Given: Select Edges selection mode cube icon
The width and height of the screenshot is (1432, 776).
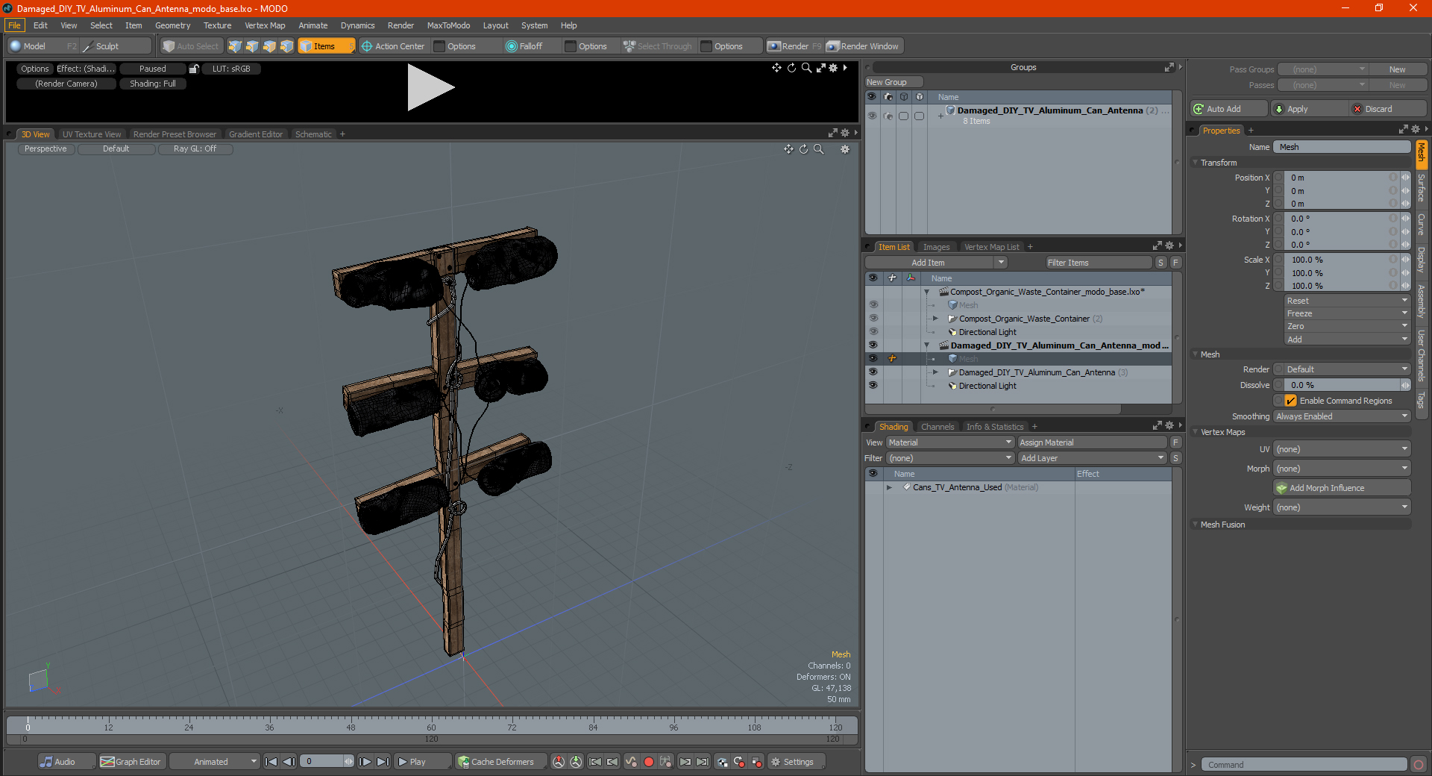Looking at the screenshot, I should coord(252,46).
